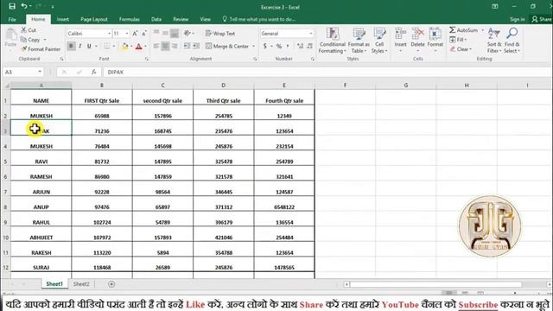Click Decrease Indent icon
This screenshot has height=311, width=553.
coord(188,46)
